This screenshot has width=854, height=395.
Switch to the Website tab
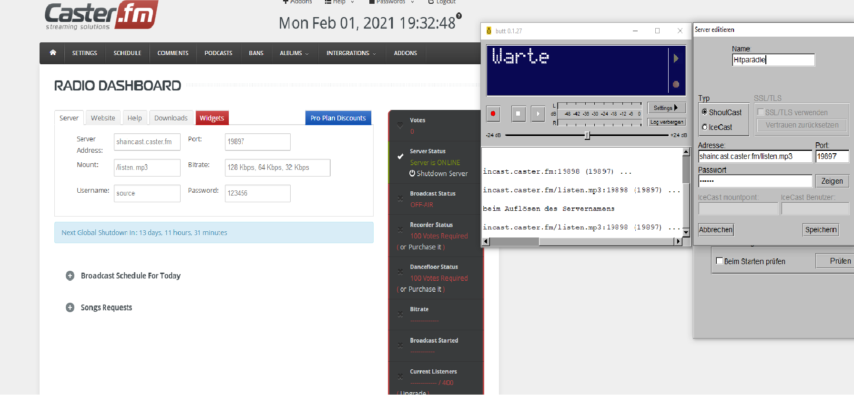[x=103, y=118]
